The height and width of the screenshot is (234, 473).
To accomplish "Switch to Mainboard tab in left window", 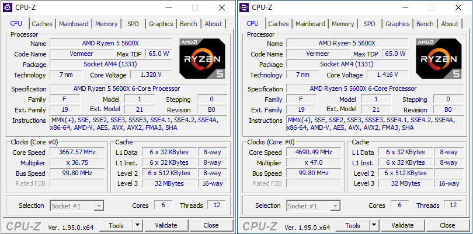I will point(74,24).
